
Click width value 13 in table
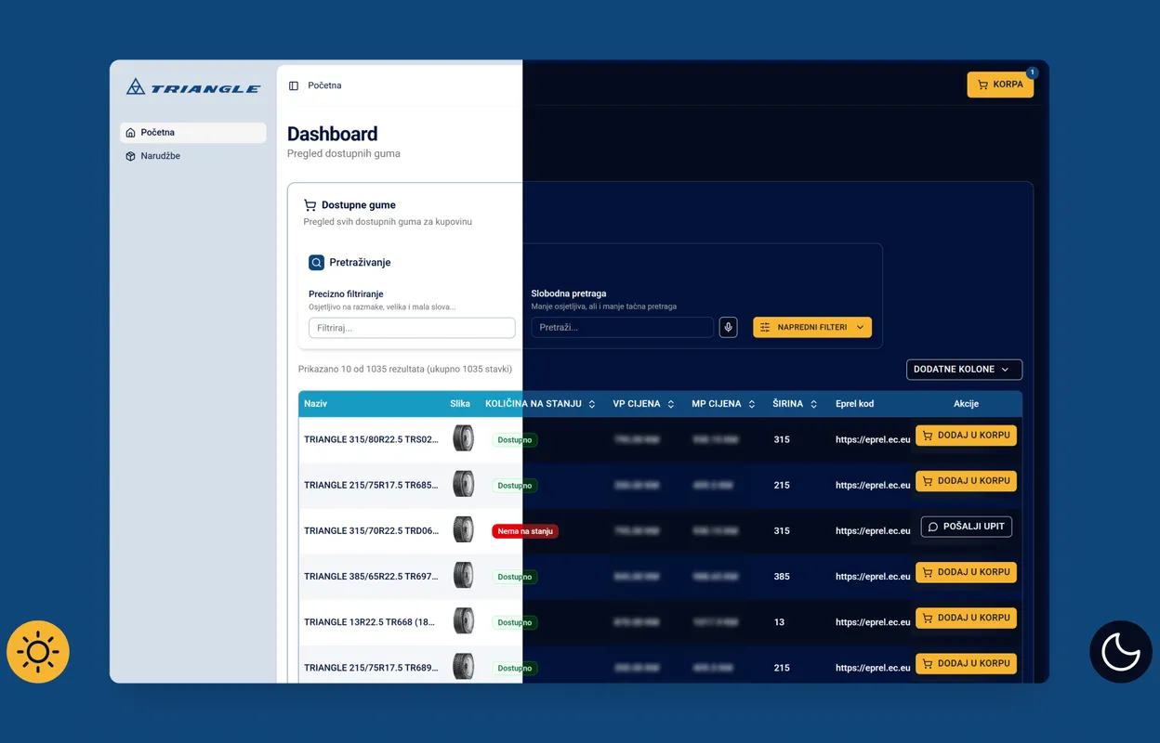point(779,622)
